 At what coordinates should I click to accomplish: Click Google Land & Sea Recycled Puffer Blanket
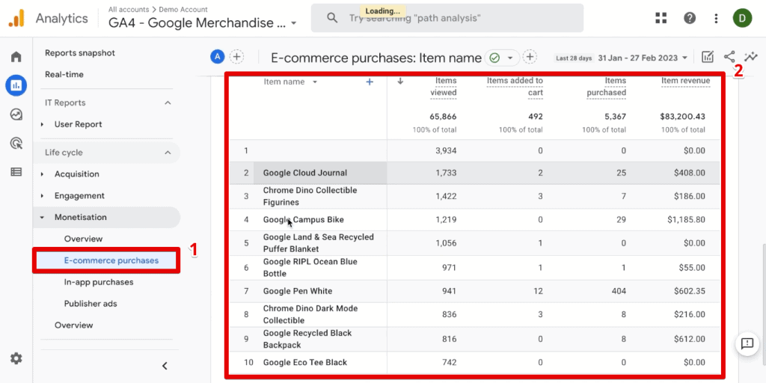click(x=319, y=243)
